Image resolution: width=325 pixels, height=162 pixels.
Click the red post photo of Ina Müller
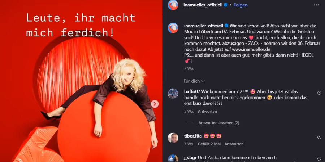pos(81,81)
